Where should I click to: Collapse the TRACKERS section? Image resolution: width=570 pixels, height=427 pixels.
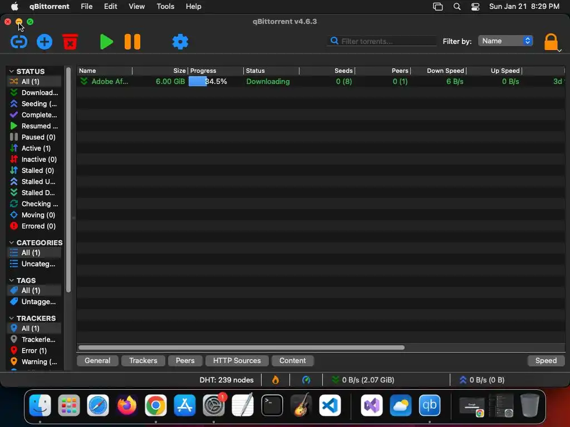click(x=12, y=318)
